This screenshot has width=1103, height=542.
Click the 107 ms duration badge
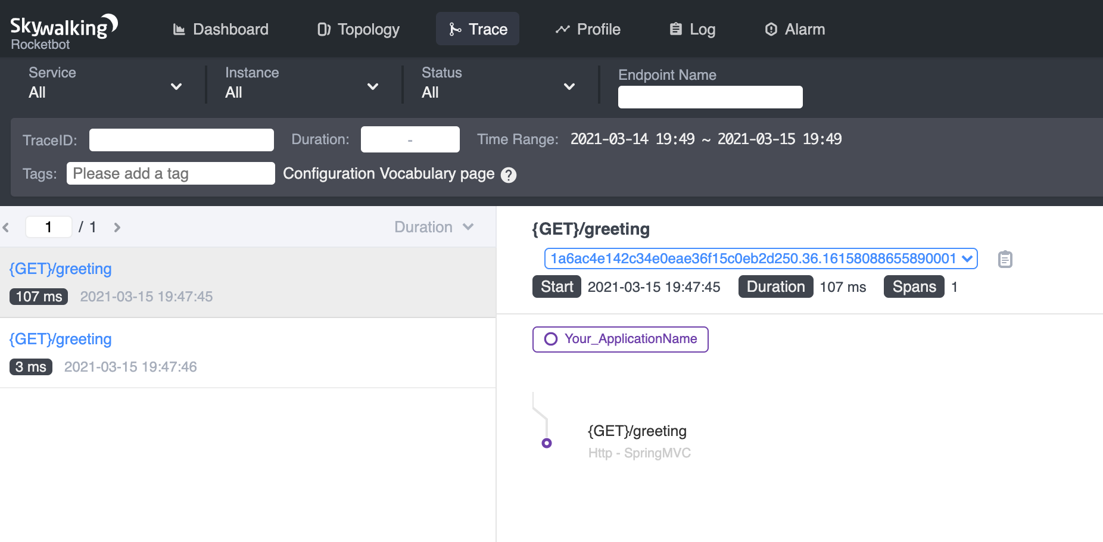click(39, 297)
